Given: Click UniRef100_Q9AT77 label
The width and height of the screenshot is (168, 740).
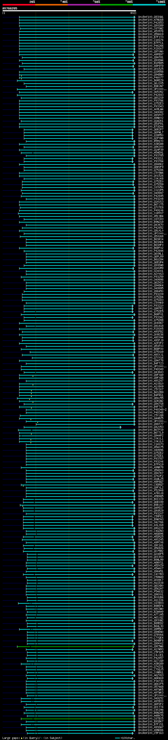Looking at the screenshot, I should point(151,424).
